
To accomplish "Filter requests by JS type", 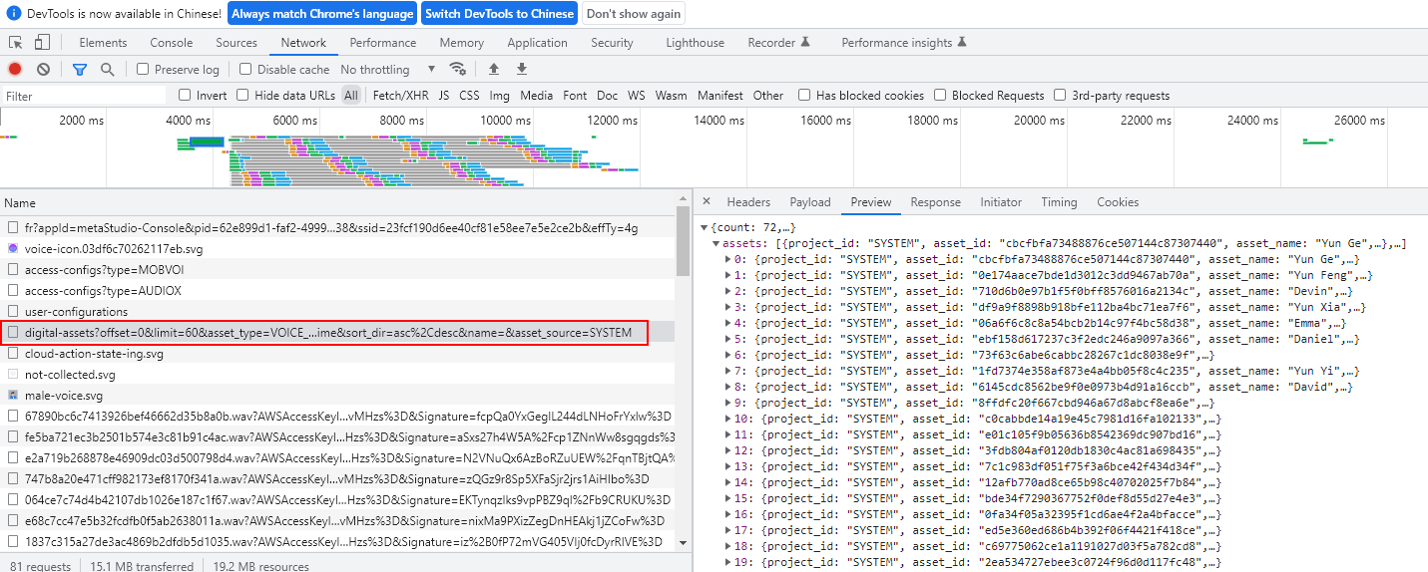I will 444,95.
